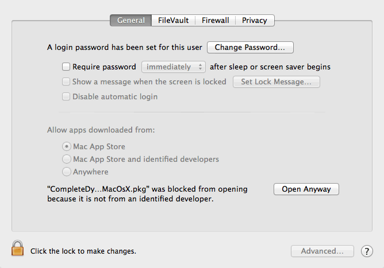Image resolution: width=384 pixels, height=268 pixels.
Task: Click the text Click the lock to make changes
Action: pos(83,251)
